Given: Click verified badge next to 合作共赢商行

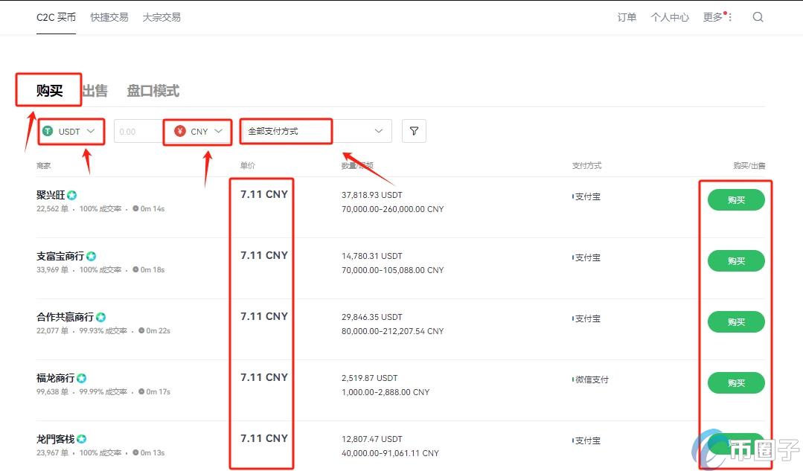Looking at the screenshot, I should click(100, 316).
